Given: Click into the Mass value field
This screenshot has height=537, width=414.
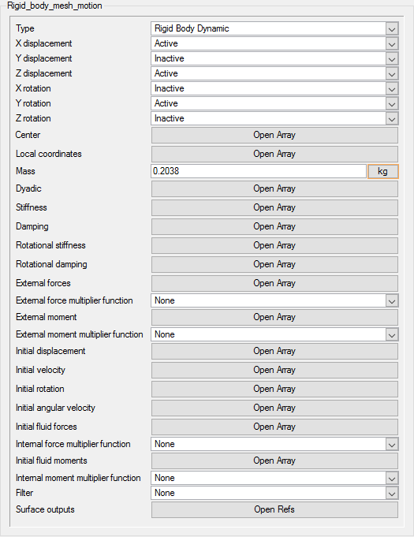Looking at the screenshot, I should pos(259,171).
